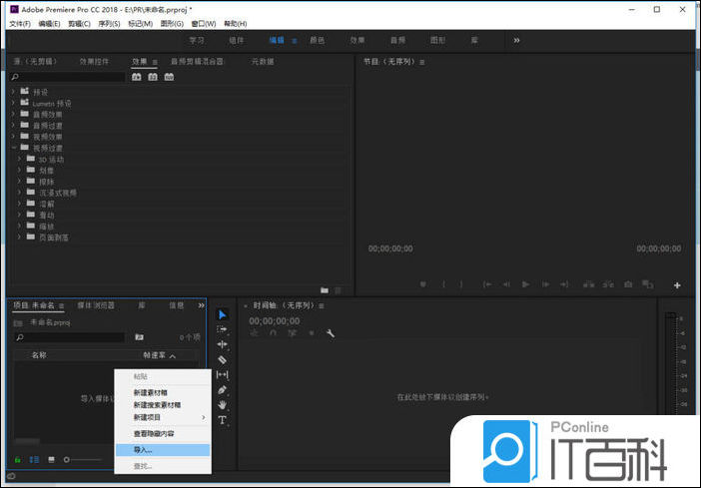Select the Selection arrow tool
701x488 pixels.
click(222, 314)
